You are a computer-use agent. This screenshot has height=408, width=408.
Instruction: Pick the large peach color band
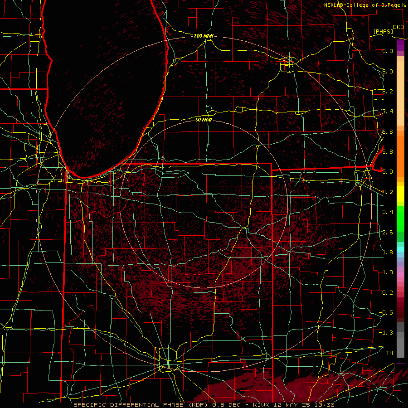pos(400,93)
